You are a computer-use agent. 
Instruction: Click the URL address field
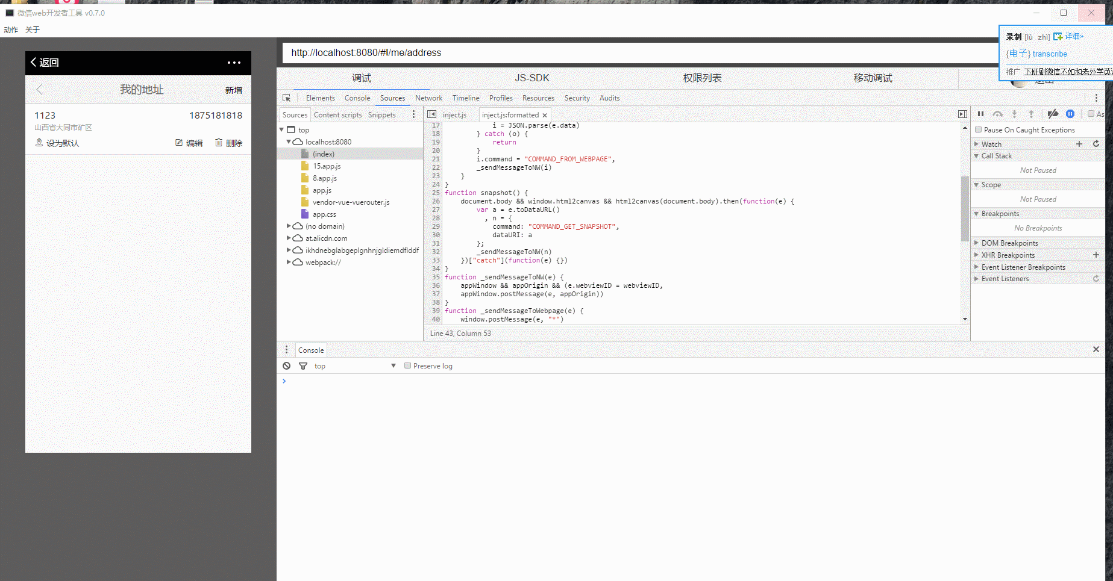point(641,53)
